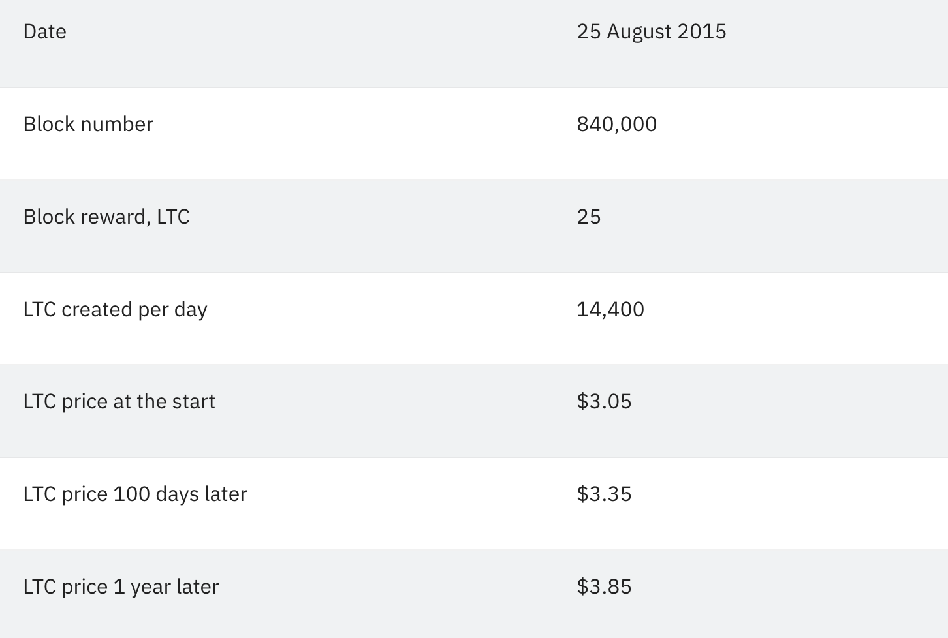Select the 14,400 daily LTC value

click(x=610, y=310)
